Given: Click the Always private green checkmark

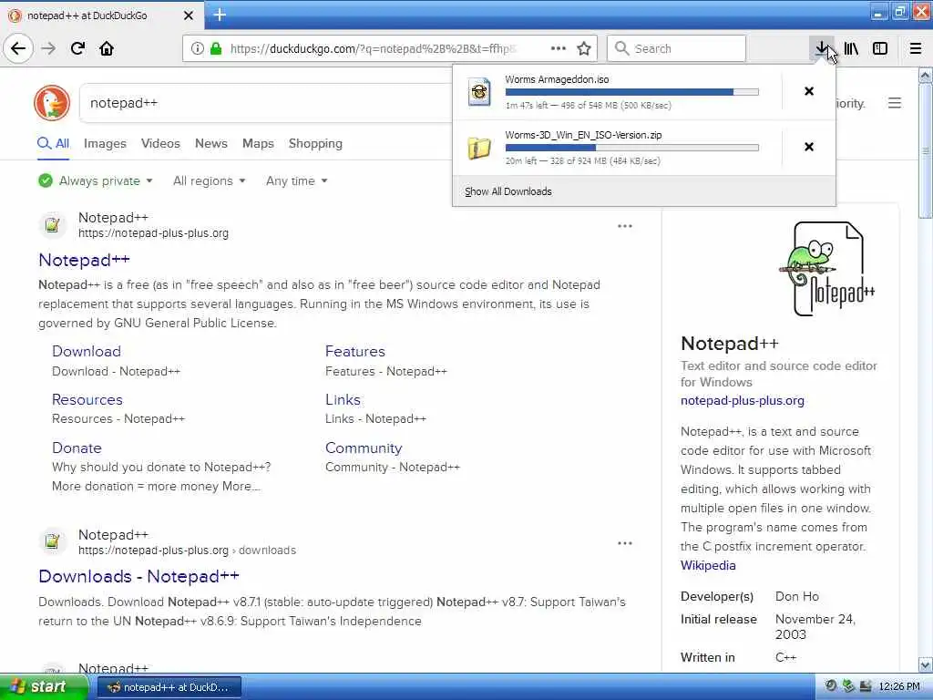Looking at the screenshot, I should coord(46,180).
